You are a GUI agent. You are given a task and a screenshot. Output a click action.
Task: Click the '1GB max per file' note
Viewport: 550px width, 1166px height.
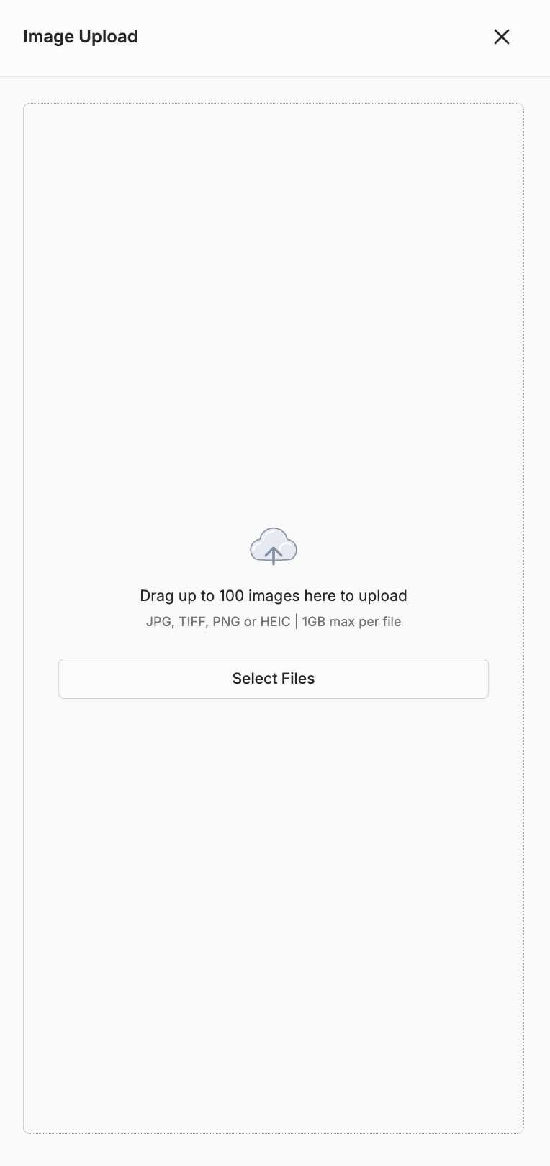pos(351,622)
